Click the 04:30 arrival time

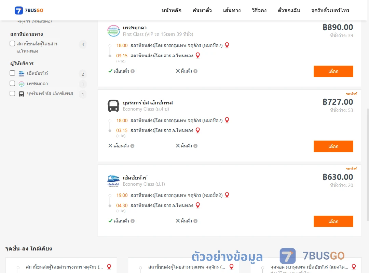pos(122,205)
